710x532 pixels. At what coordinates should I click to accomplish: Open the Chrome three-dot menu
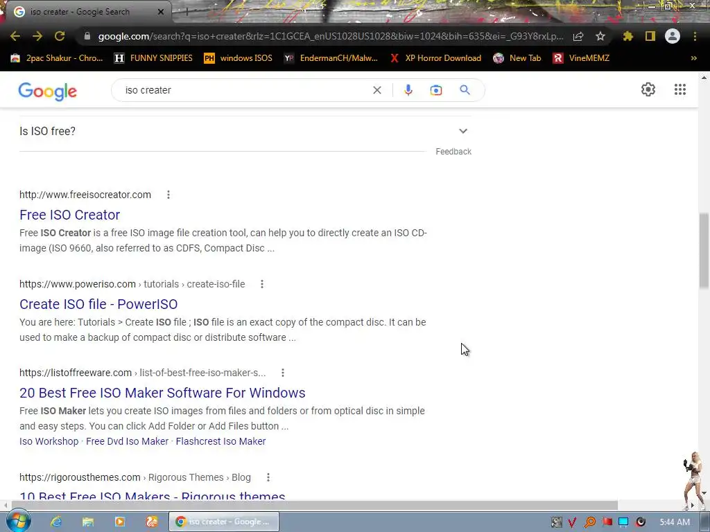[x=695, y=36]
